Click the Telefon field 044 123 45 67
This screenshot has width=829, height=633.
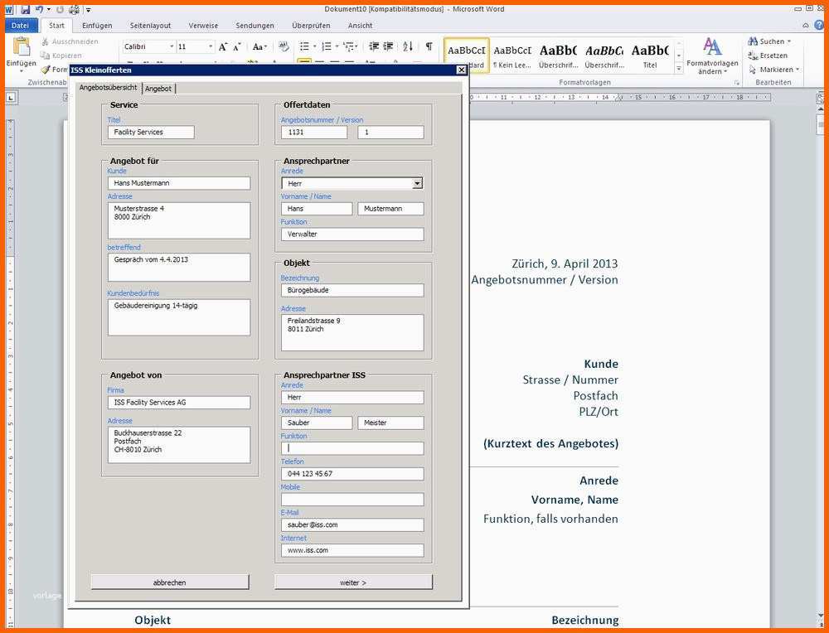[352, 473]
